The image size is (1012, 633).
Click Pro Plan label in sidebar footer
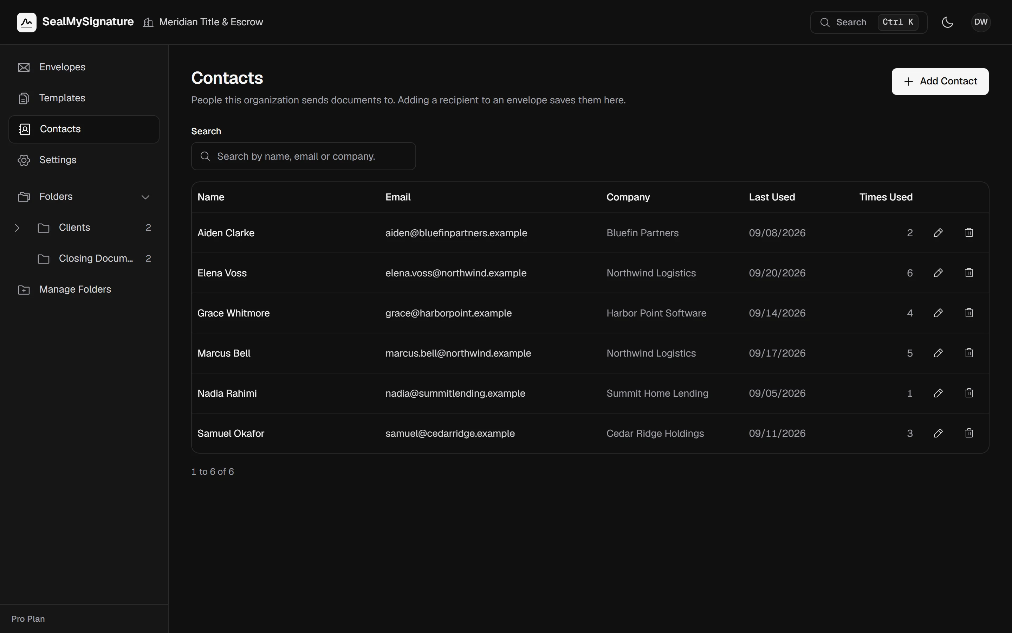pyautogui.click(x=28, y=619)
